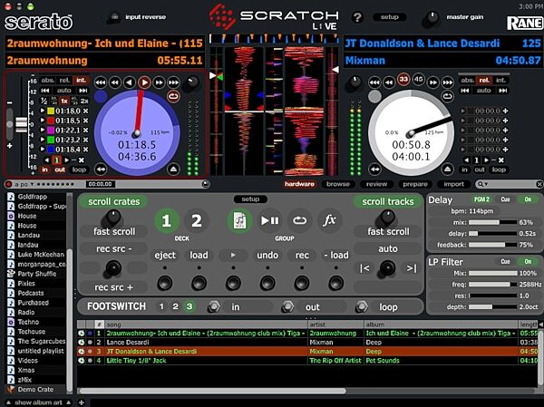This screenshot has width=544, height=407.
Task: Open the prepare tab
Action: [x=415, y=184]
